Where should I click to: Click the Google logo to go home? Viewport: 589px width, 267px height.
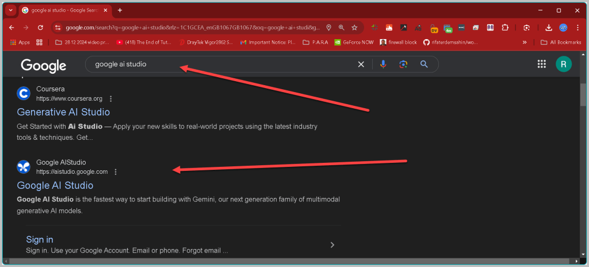44,66
